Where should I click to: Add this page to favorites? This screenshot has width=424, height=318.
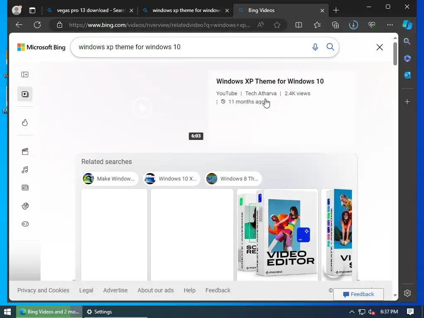[x=277, y=25]
